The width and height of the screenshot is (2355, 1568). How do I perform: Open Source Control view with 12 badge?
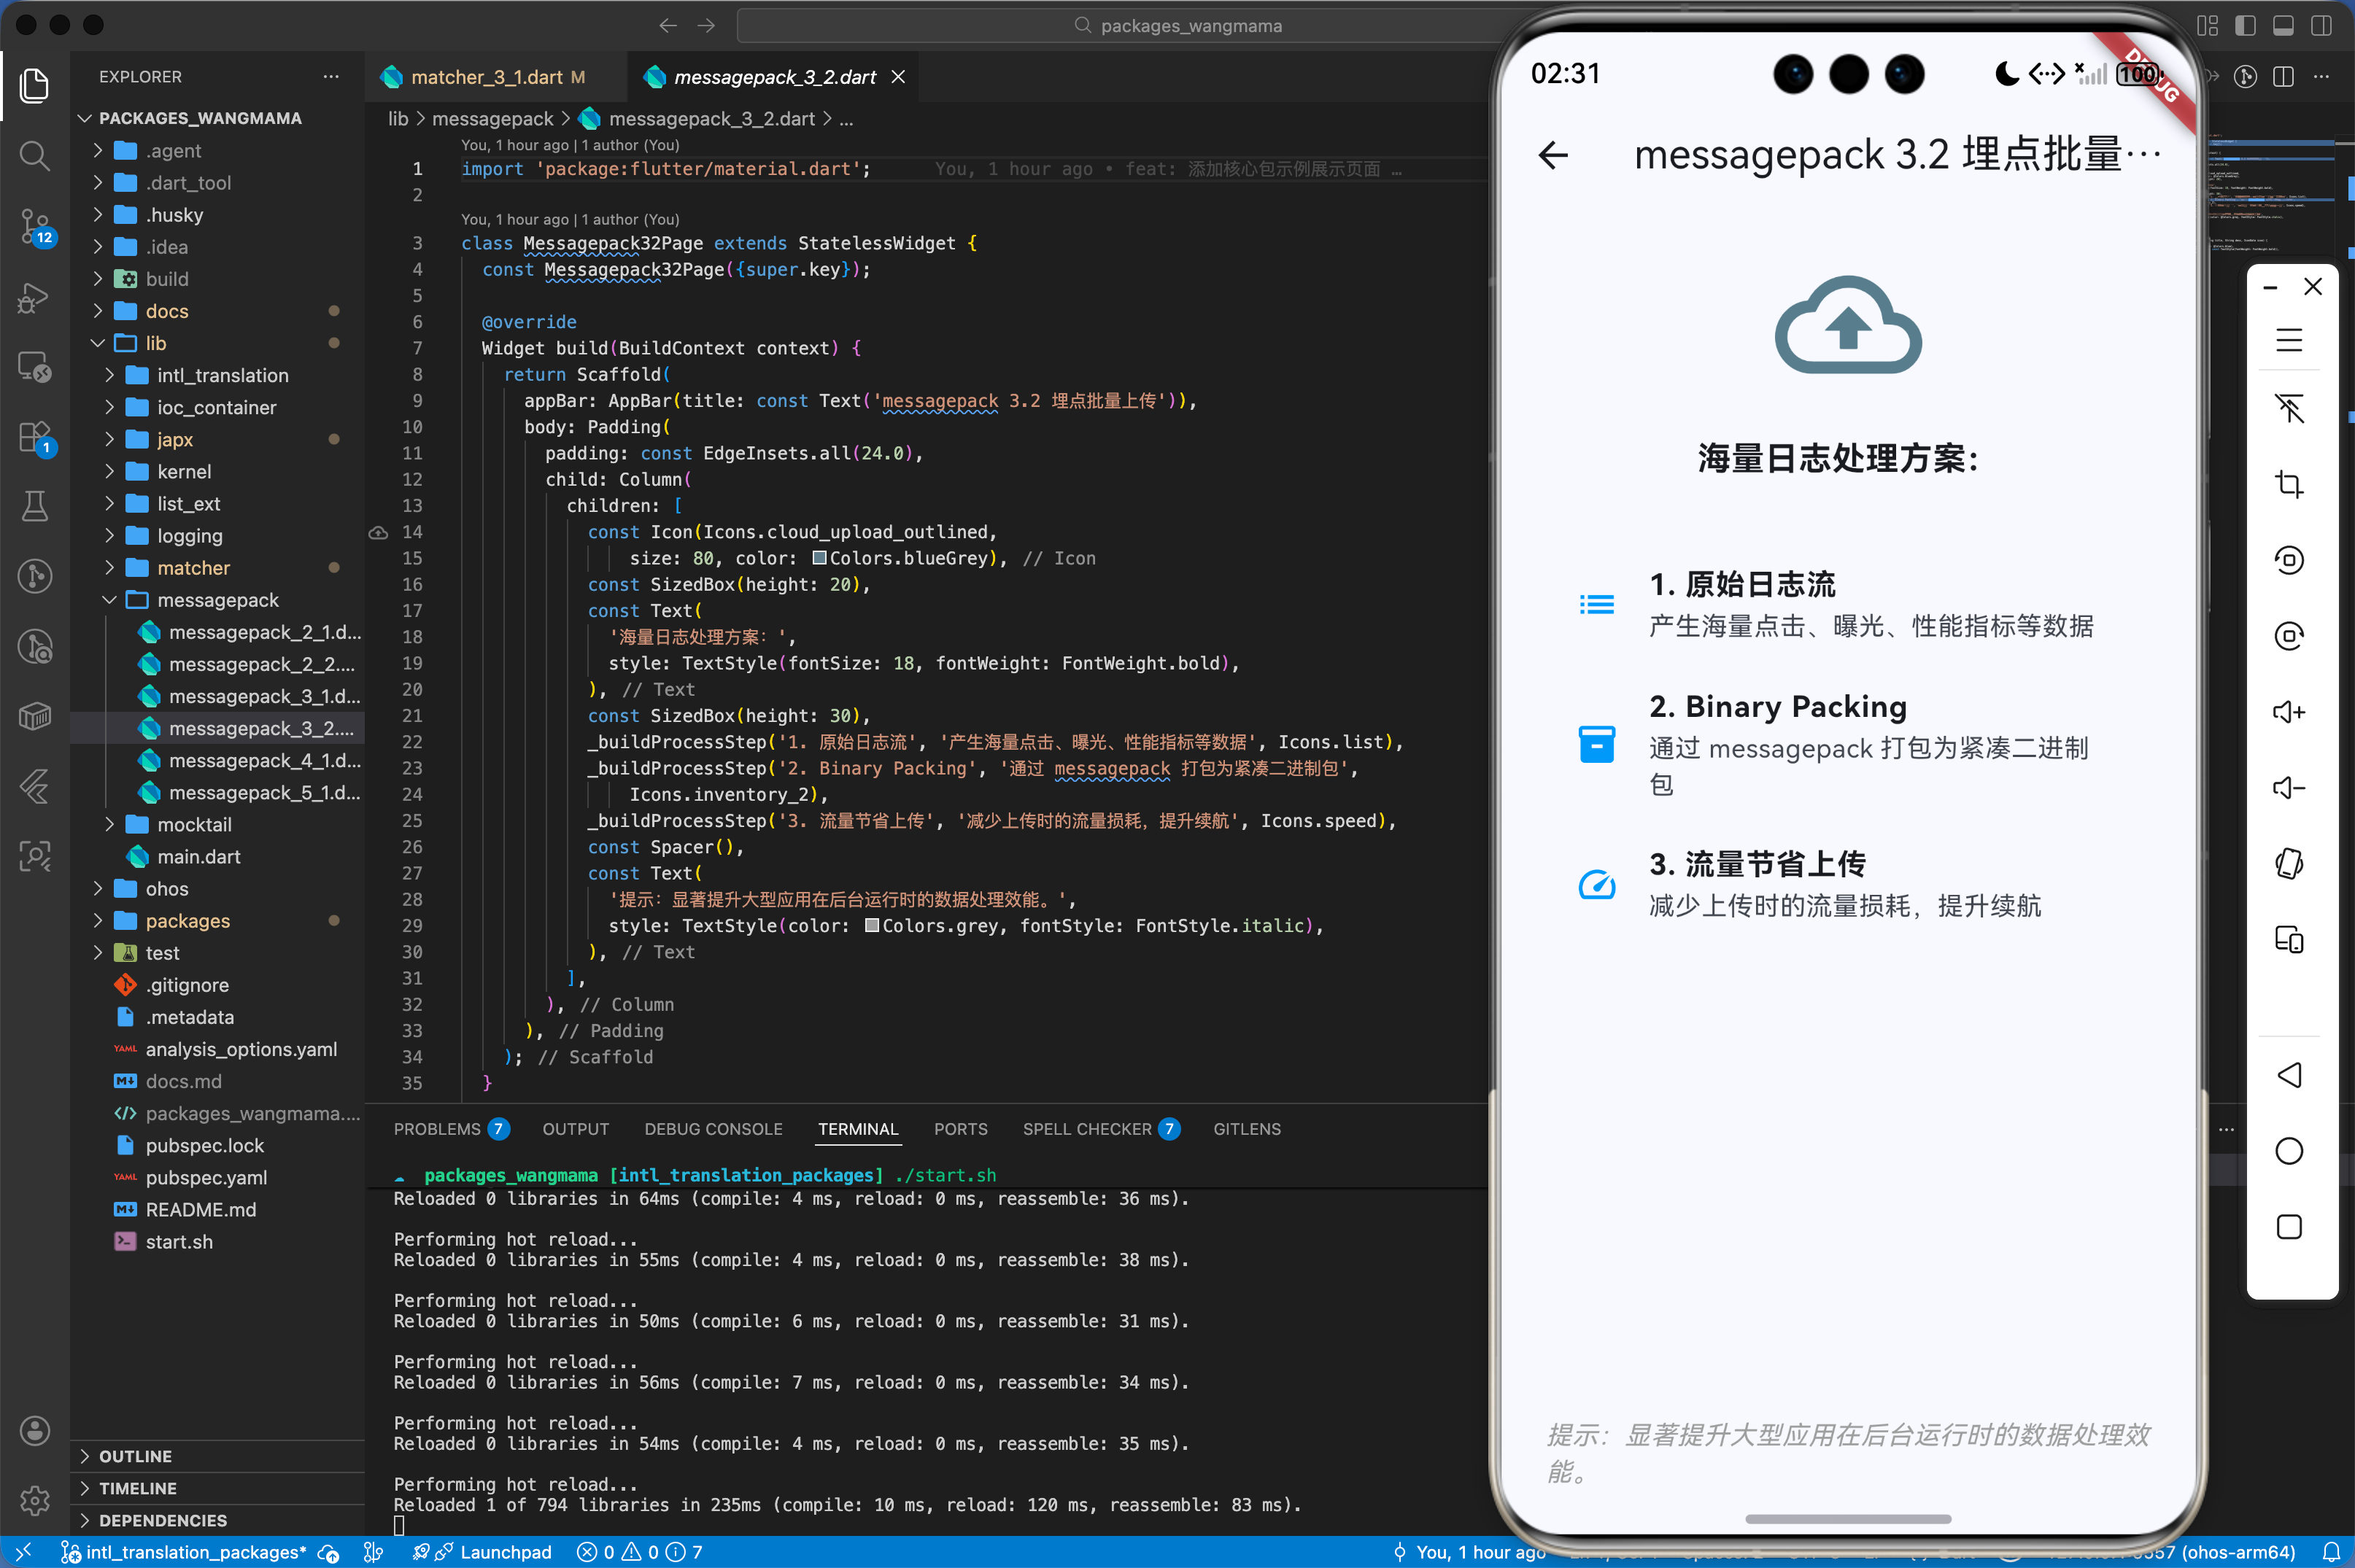point(34,226)
